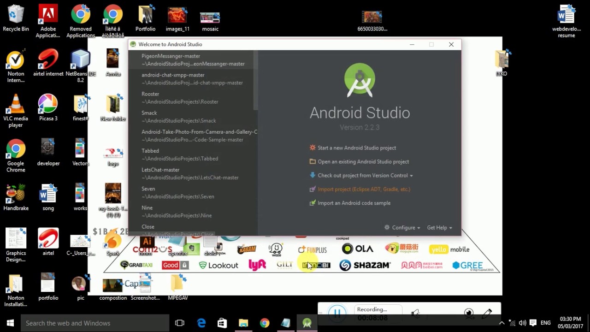
Task: Click the import code sample icon
Action: [x=313, y=203]
